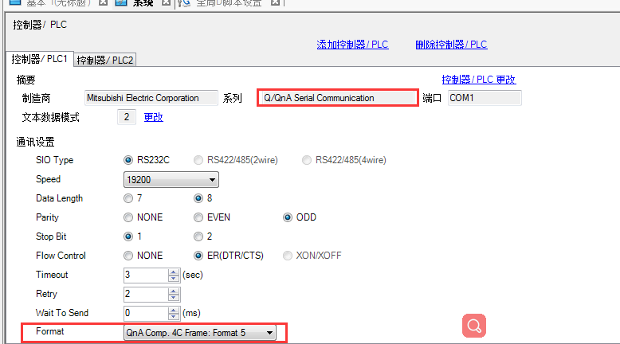Click the Flow Control label
This screenshot has height=344, width=620.
point(61,256)
